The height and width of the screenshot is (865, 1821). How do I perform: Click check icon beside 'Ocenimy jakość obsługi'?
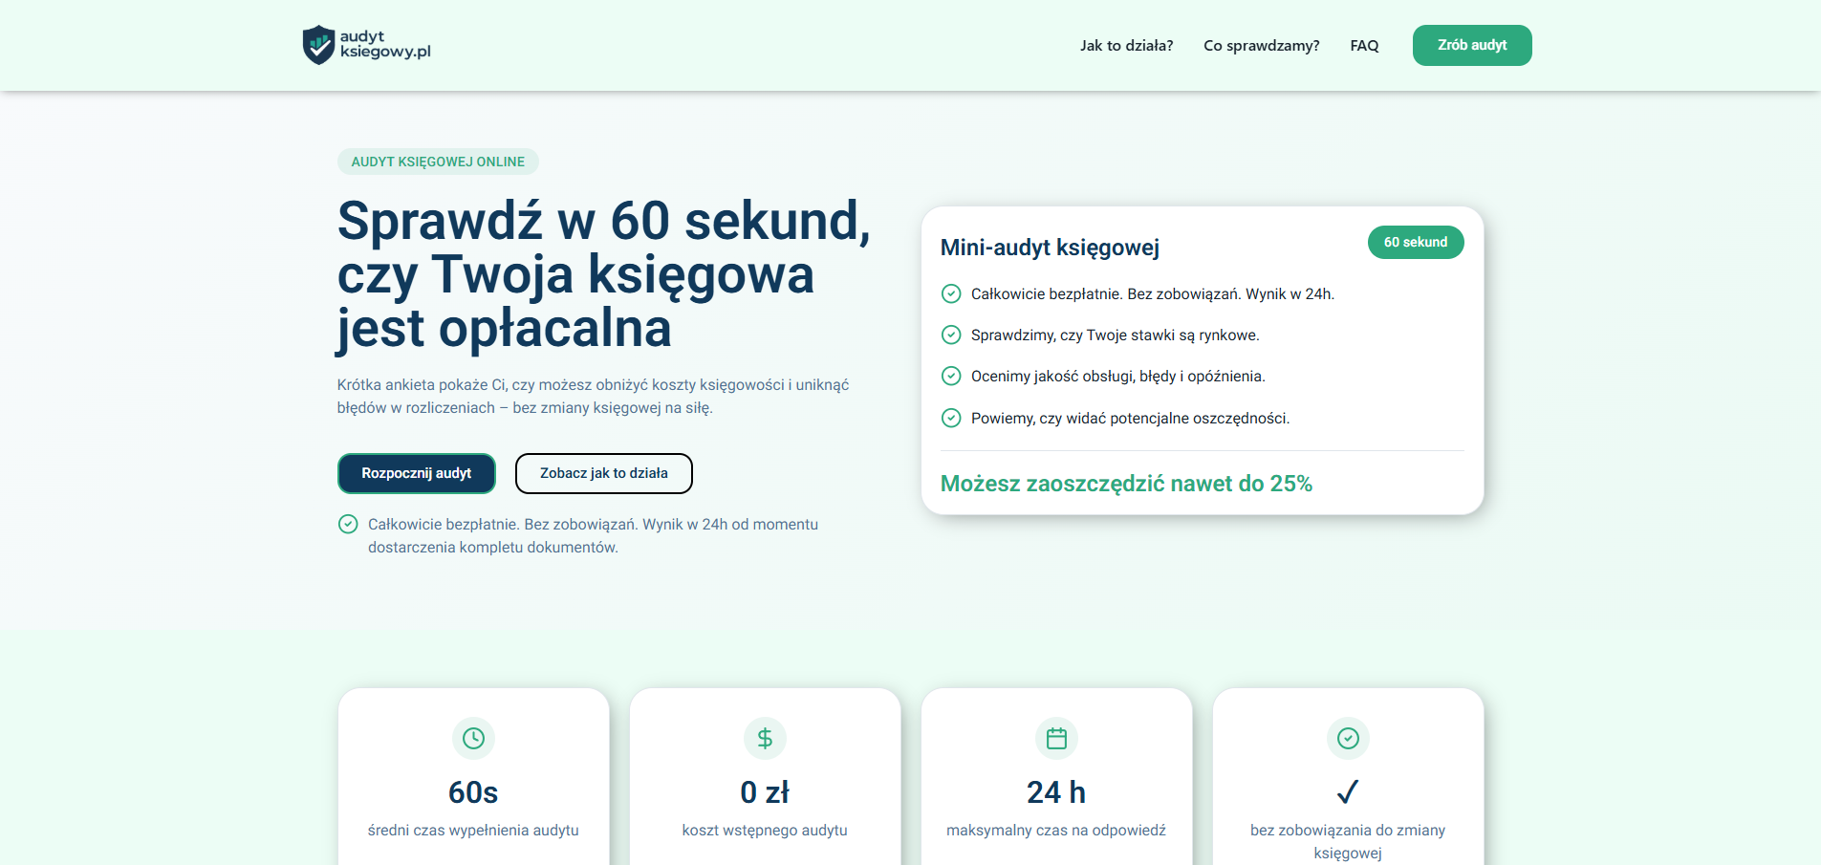[x=951, y=376]
